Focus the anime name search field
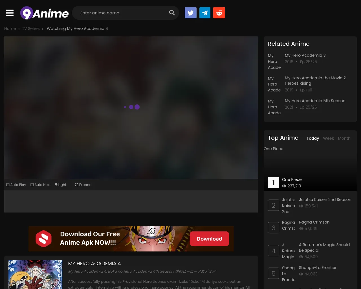The image size is (361, 289). tap(121, 13)
